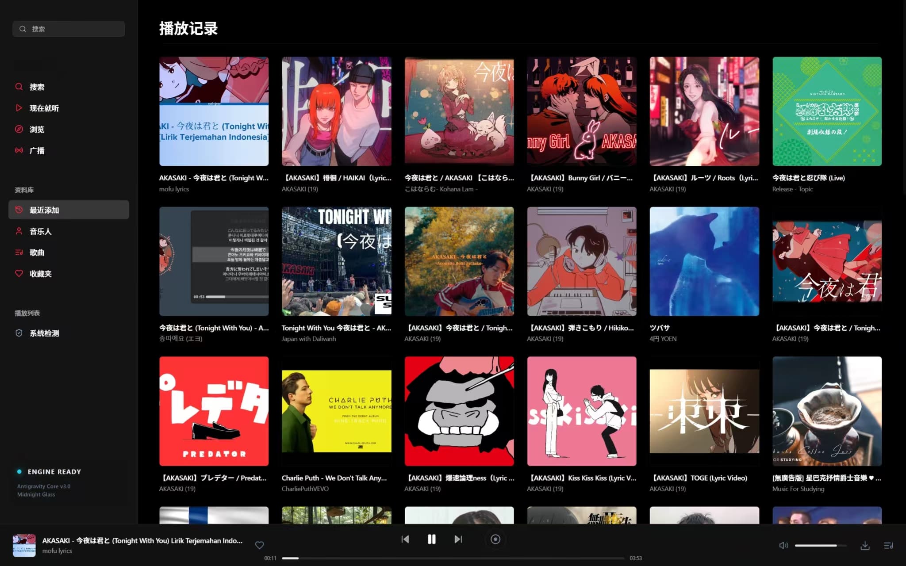The height and width of the screenshot is (566, 906).
Task: Open 爆速論理ness gorilla thumbnail
Action: coord(459,411)
